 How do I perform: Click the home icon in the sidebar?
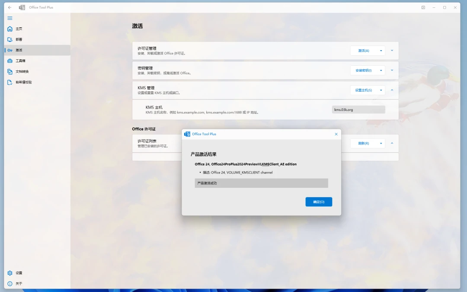tap(10, 29)
